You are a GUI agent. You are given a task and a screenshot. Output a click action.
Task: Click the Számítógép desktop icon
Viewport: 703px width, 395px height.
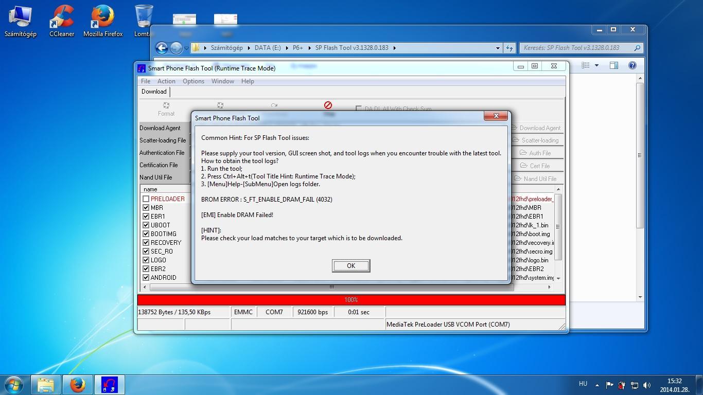tap(21, 21)
